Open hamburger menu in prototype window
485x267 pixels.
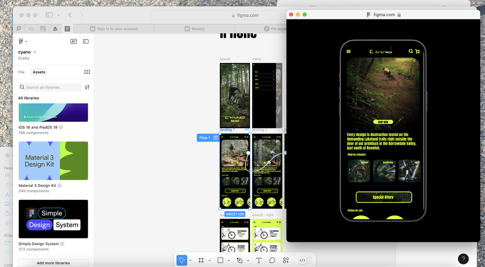coord(349,51)
